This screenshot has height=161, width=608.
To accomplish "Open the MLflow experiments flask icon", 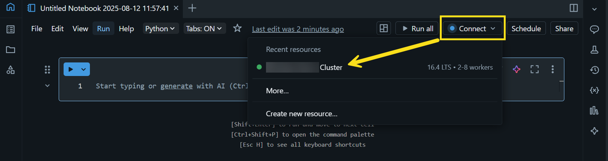I will click(x=594, y=50).
